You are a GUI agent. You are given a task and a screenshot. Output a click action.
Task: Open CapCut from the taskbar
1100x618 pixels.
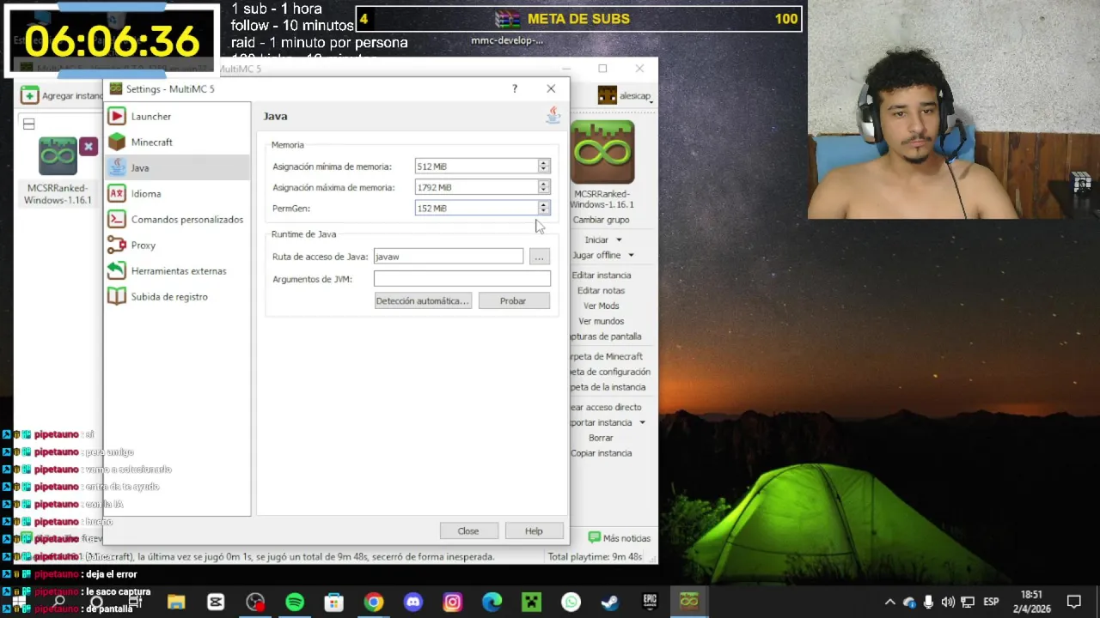(x=216, y=603)
